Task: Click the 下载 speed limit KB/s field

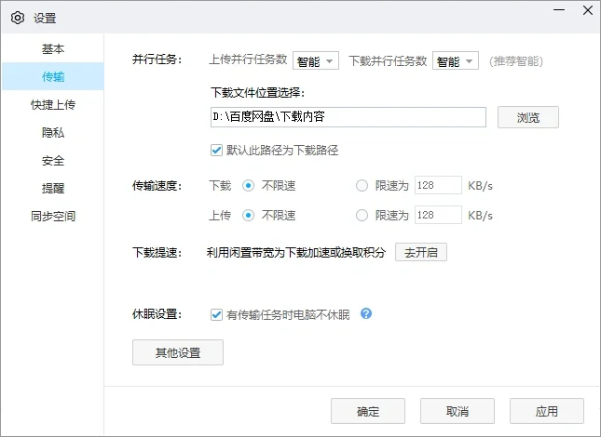Action: point(438,185)
